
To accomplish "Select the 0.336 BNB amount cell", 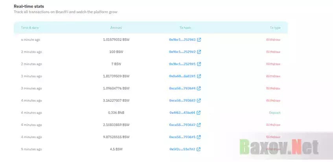I will pos(116,113).
